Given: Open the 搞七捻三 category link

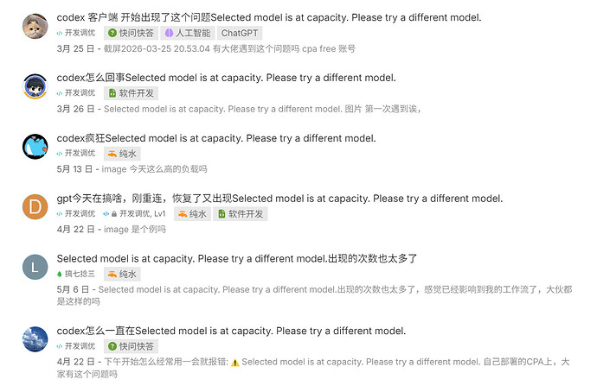Looking at the screenshot, I should (76, 274).
